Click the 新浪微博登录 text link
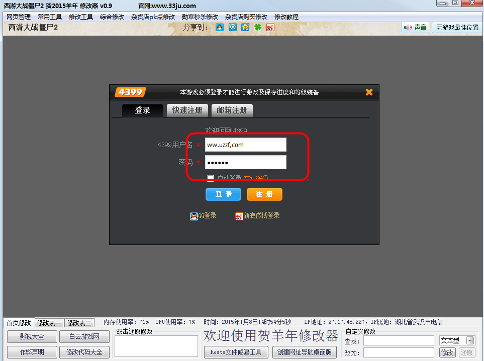 click(x=261, y=216)
